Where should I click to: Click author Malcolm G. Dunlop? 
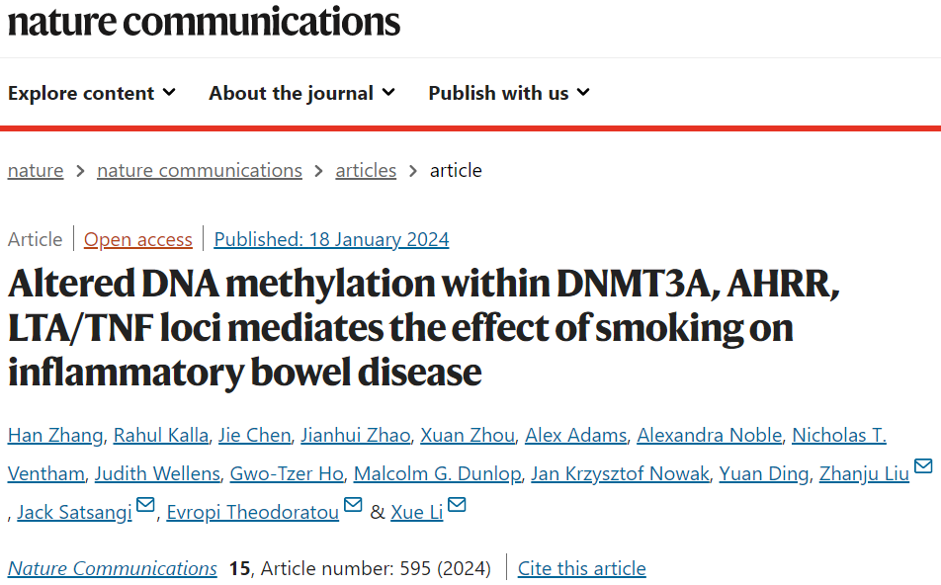437,474
